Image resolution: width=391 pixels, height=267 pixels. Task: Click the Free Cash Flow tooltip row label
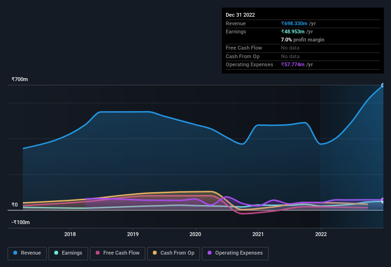point(244,48)
